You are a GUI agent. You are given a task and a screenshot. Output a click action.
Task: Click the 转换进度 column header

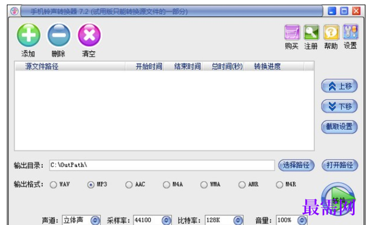274,66
